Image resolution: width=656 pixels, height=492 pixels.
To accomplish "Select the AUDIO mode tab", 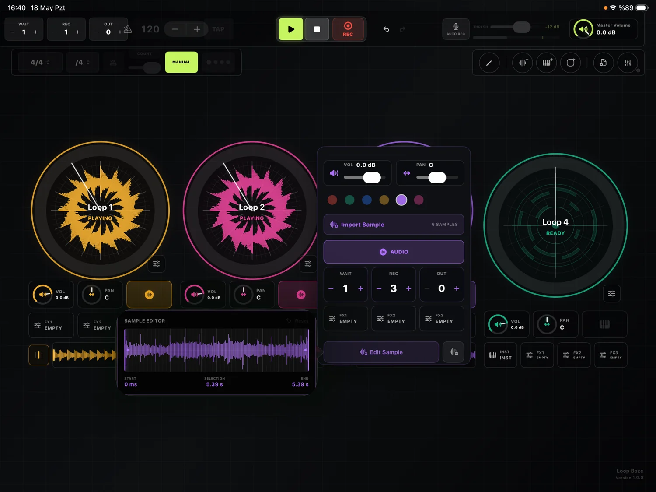I will click(x=394, y=252).
